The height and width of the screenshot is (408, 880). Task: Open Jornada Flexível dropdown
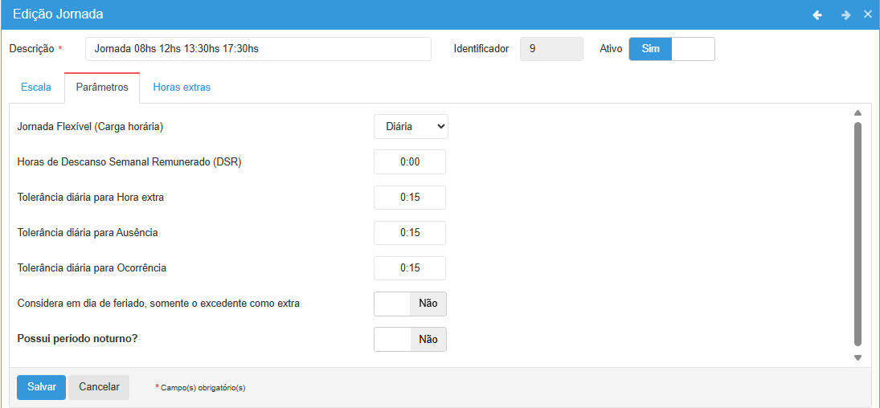click(411, 127)
